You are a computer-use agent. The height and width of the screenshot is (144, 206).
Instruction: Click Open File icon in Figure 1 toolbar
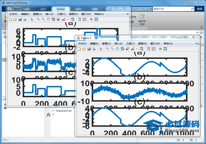click(x=15, y=19)
